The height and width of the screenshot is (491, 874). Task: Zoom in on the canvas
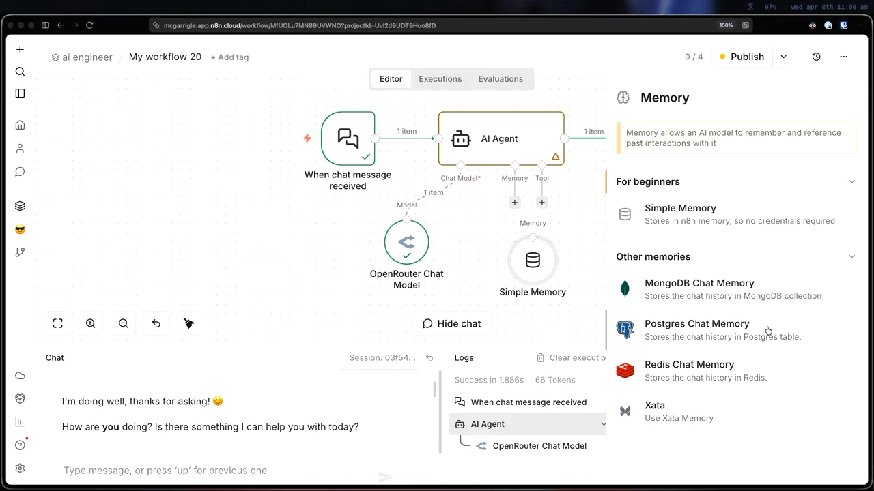click(x=91, y=323)
